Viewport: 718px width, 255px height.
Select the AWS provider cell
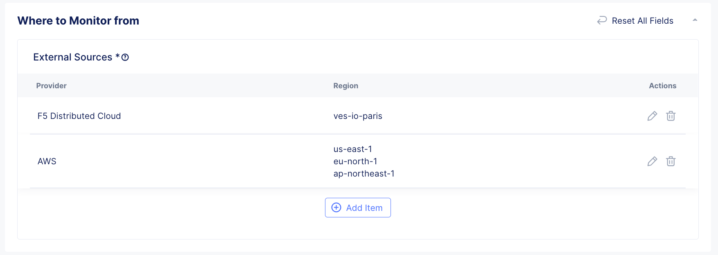pyautogui.click(x=47, y=161)
